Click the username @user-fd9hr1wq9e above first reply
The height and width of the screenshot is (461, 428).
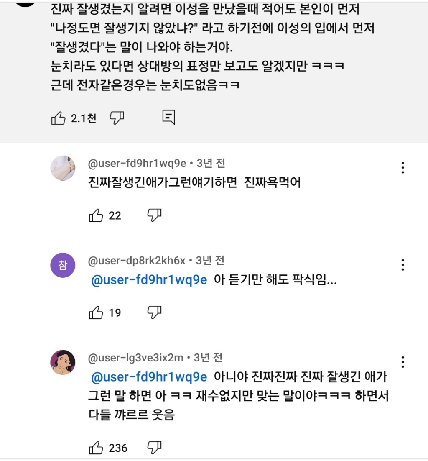tap(137, 164)
